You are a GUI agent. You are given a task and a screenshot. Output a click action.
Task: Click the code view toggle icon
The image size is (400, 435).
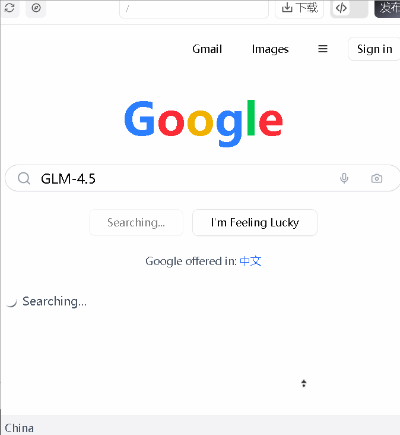coord(341,8)
